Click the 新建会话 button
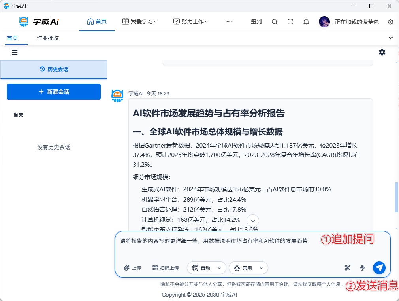This screenshot has height=301, width=399. click(x=54, y=92)
